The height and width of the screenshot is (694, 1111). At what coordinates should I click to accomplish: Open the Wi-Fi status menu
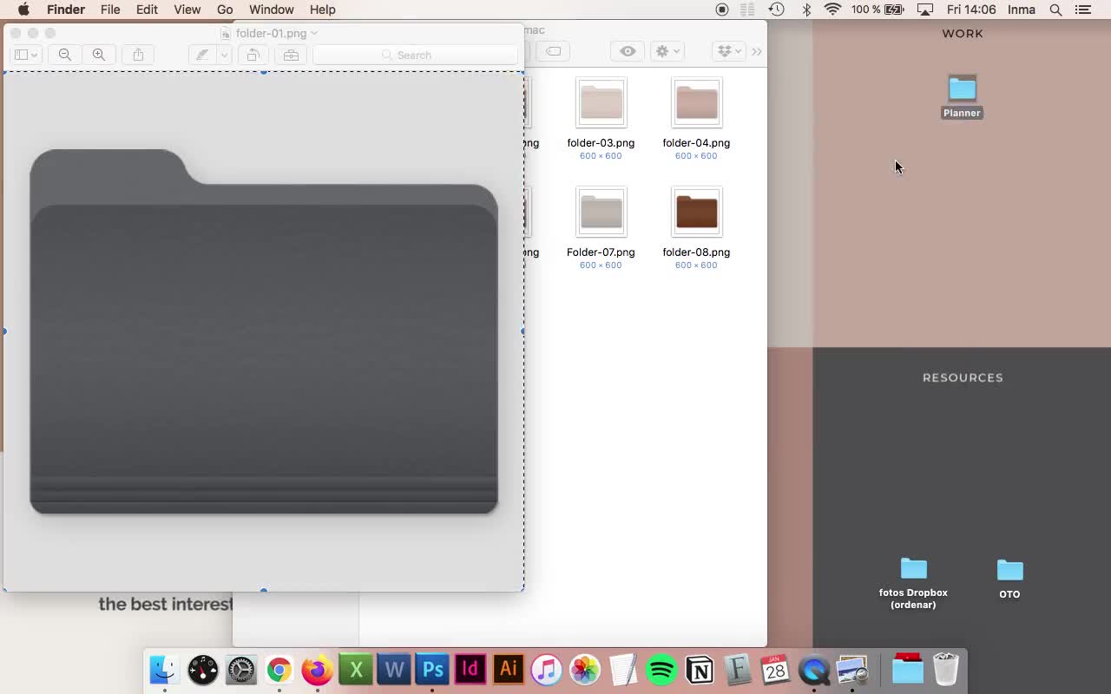tap(833, 10)
